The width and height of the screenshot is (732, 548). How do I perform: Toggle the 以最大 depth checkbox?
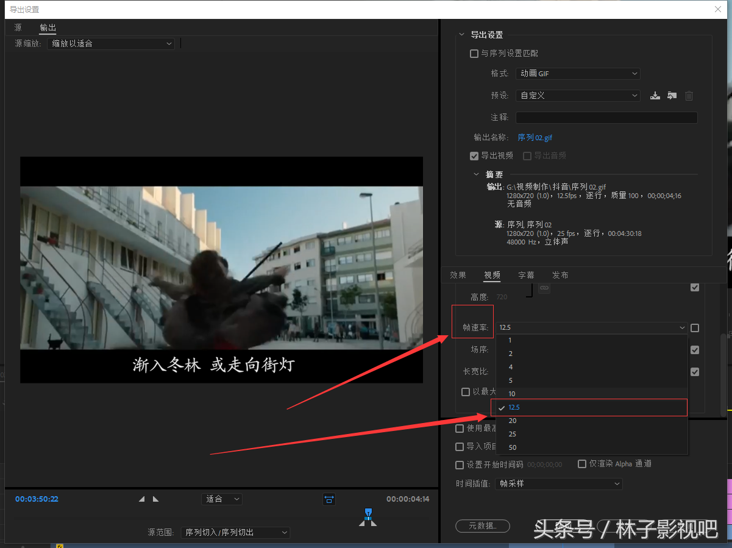click(466, 392)
